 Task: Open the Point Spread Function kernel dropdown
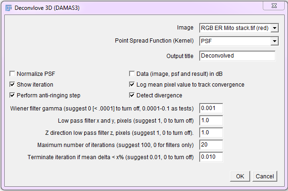(274, 41)
